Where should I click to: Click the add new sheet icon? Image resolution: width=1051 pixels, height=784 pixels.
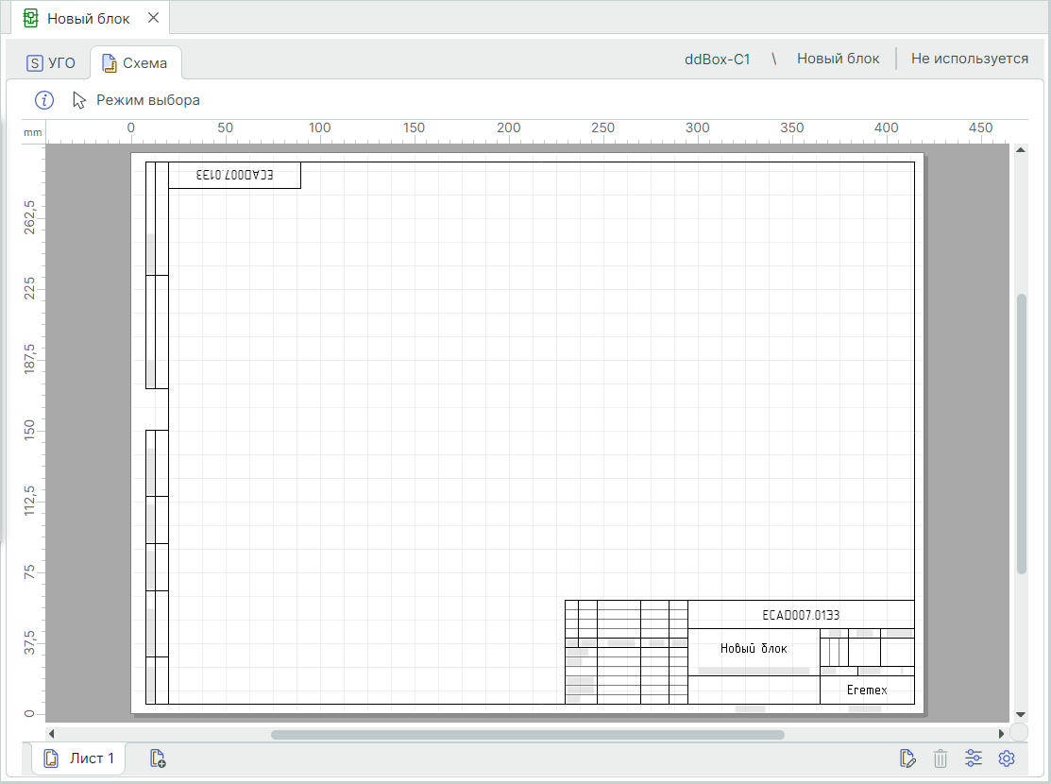coord(158,758)
